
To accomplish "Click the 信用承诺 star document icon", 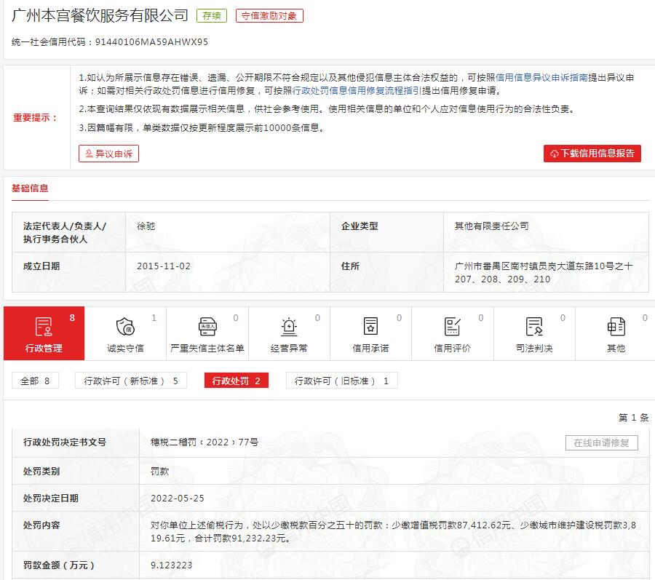I will point(370,327).
